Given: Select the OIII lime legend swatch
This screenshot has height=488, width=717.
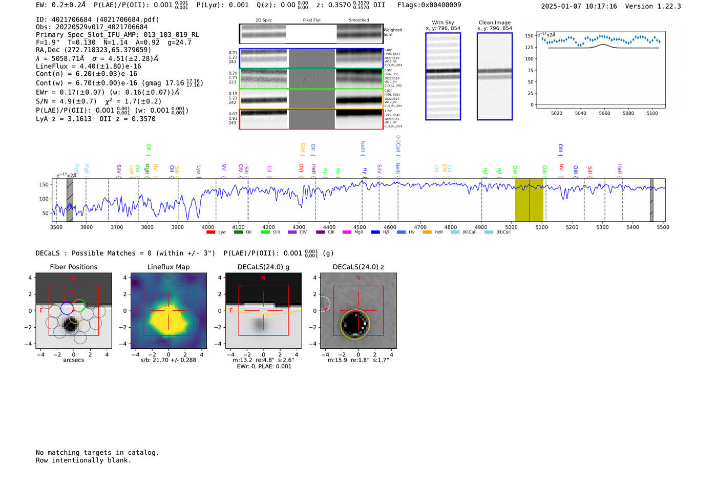Looking at the screenshot, I should point(265,232).
